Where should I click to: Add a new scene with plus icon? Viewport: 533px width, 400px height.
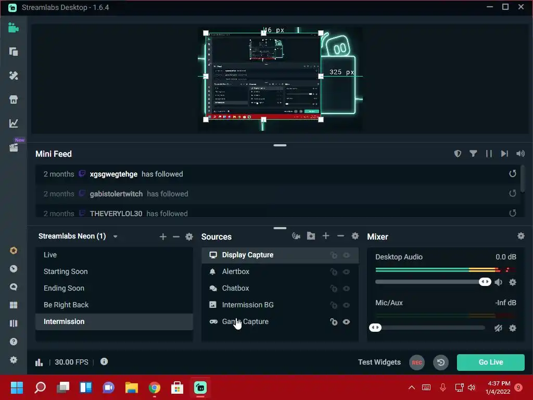click(163, 237)
